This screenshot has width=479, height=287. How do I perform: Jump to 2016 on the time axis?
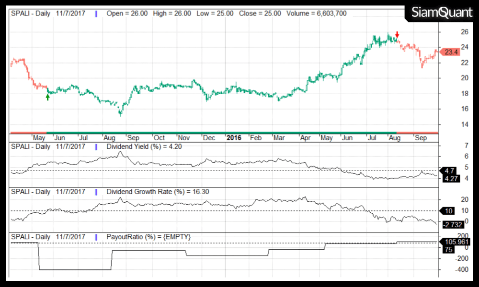coord(234,138)
